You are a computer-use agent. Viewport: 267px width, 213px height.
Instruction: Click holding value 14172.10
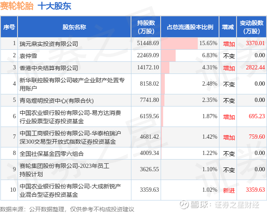point(148,68)
